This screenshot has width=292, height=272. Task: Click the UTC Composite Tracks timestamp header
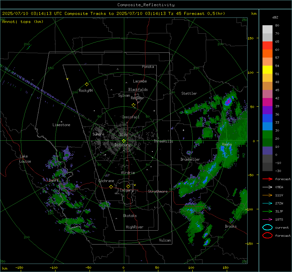click(x=114, y=14)
